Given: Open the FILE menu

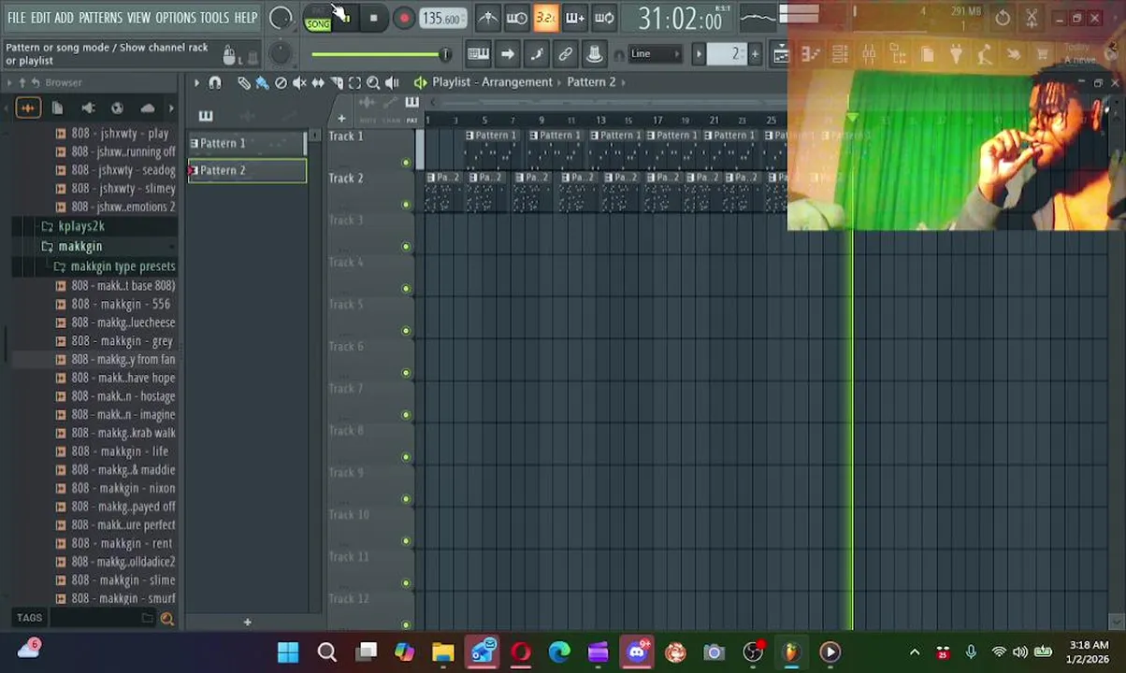Looking at the screenshot, I should coord(17,18).
